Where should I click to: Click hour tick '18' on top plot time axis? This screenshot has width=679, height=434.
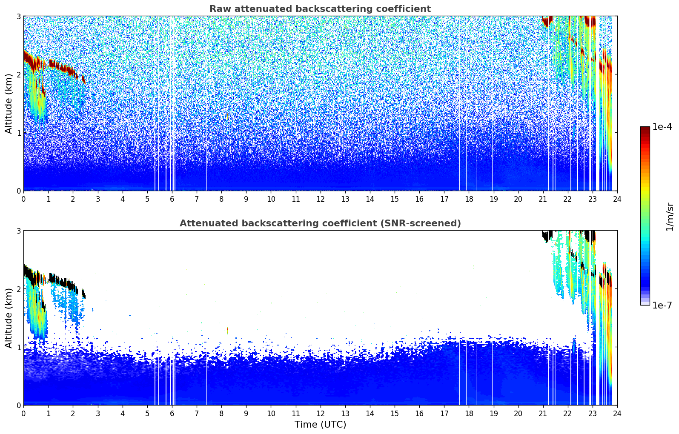click(469, 199)
